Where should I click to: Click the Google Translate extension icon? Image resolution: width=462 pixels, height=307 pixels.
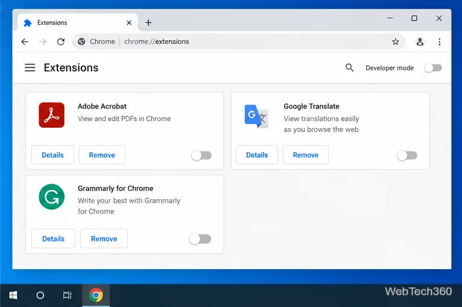point(256,116)
